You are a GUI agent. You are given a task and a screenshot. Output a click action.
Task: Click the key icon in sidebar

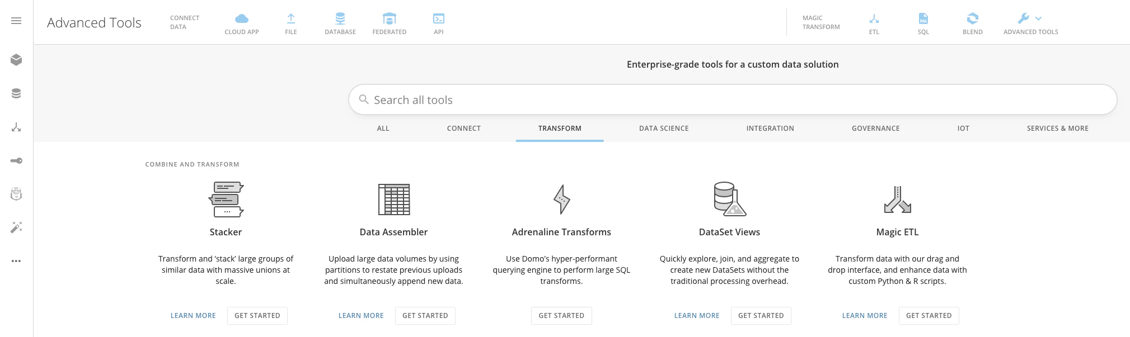[x=16, y=160]
